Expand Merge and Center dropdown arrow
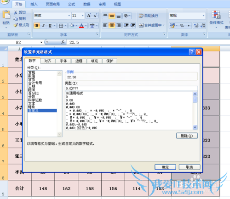 pos(164,25)
